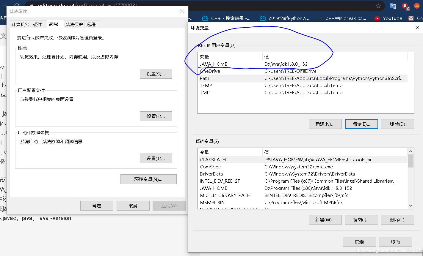Click the browser bookmark star icon

[x=378, y=6]
